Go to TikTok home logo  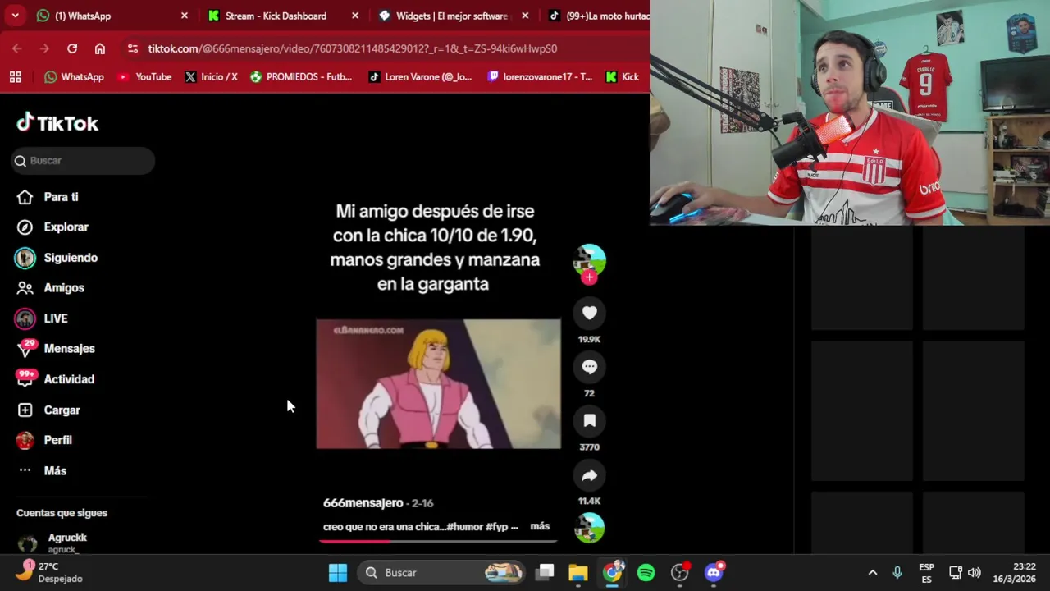(x=57, y=123)
